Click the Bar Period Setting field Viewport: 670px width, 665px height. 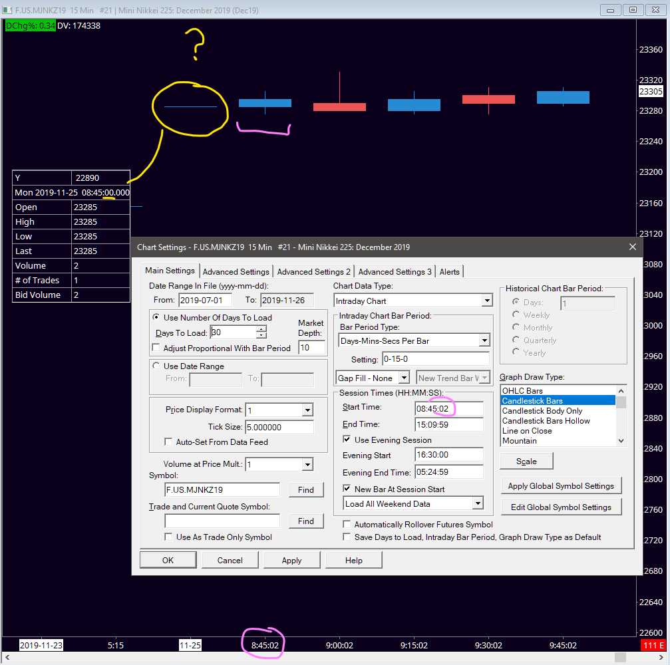435,358
